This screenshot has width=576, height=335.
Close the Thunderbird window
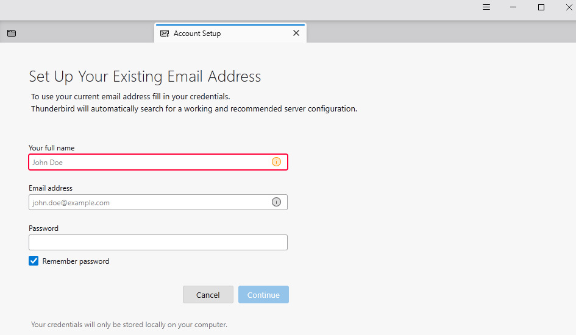(x=569, y=7)
